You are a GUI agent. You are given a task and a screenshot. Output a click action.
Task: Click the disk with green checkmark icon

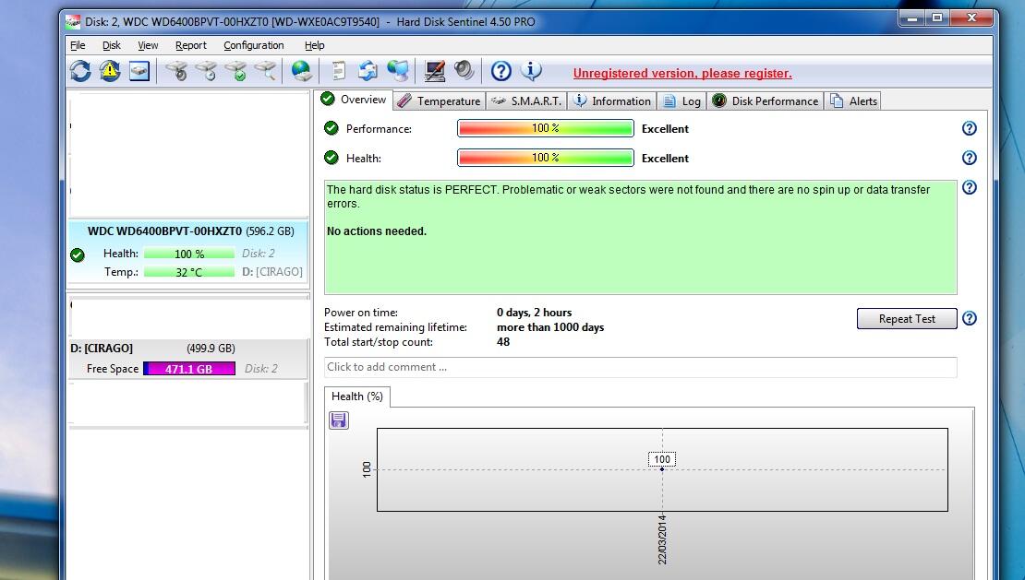click(236, 70)
